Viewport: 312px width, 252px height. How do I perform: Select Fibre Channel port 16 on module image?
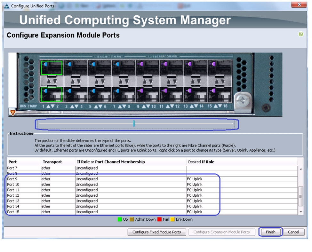[x=220, y=95]
